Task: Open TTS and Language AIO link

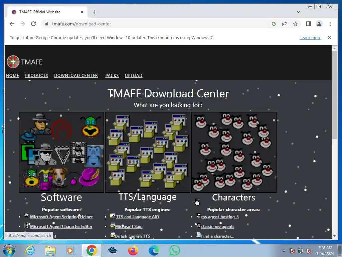Action: (137, 217)
